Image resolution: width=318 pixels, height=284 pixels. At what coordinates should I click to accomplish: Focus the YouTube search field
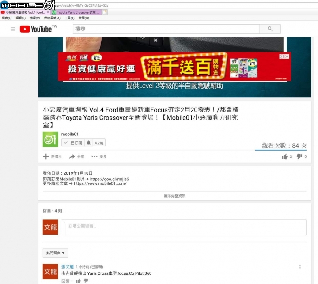tap(166, 29)
